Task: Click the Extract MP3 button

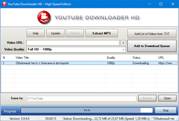Action: pyautogui.click(x=102, y=33)
